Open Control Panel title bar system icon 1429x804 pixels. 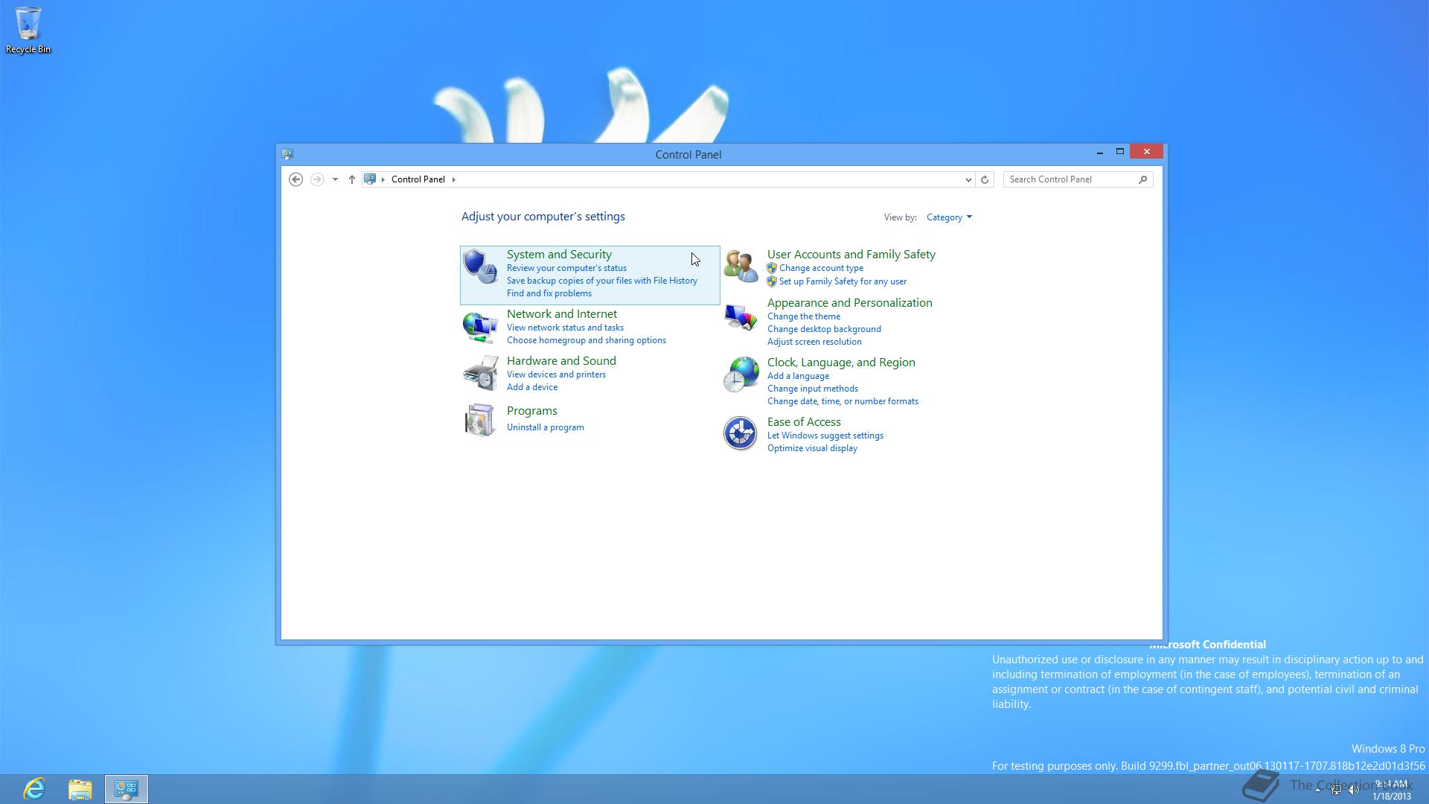287,154
